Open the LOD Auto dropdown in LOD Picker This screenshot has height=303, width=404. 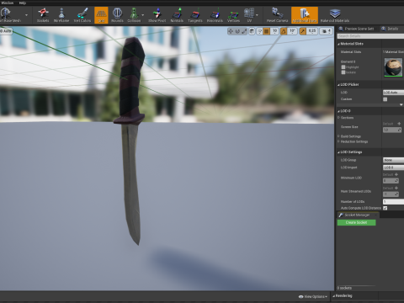click(x=393, y=93)
